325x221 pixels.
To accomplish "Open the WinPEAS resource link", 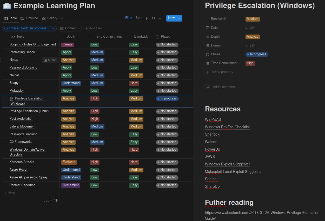I will [x=213, y=119].
